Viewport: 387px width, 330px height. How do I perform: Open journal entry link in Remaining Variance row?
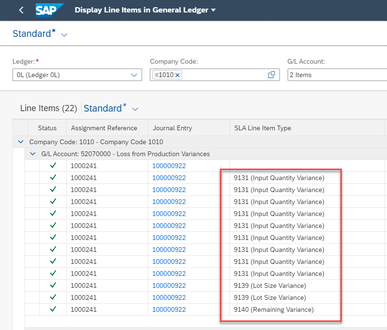[x=169, y=309]
